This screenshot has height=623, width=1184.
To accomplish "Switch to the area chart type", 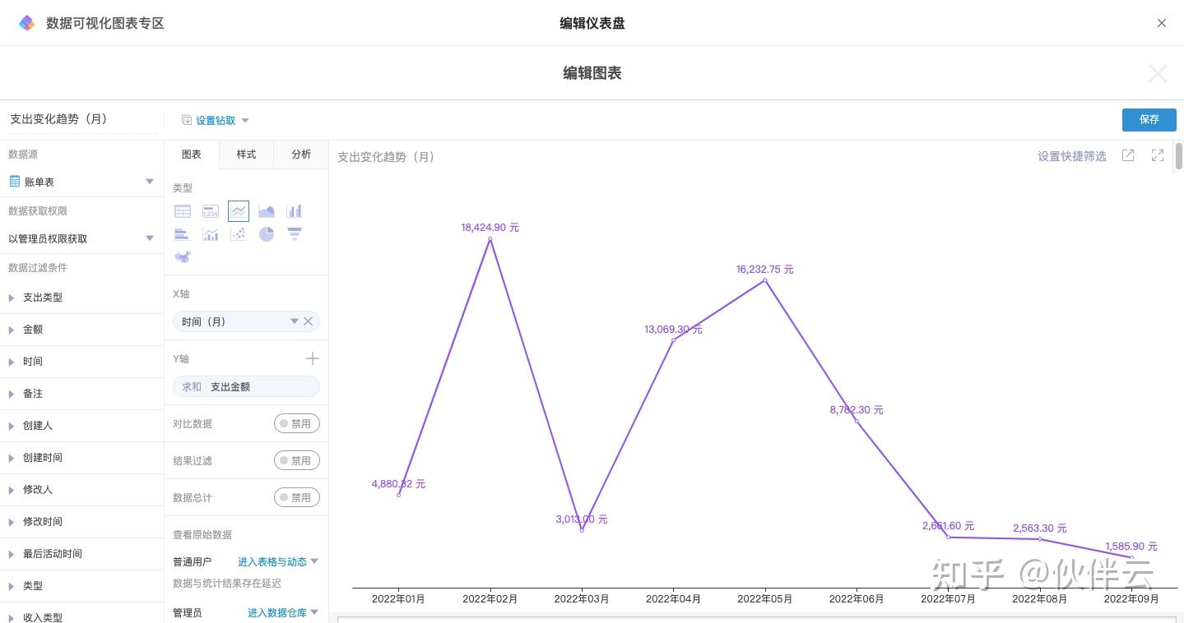I will tap(267, 211).
